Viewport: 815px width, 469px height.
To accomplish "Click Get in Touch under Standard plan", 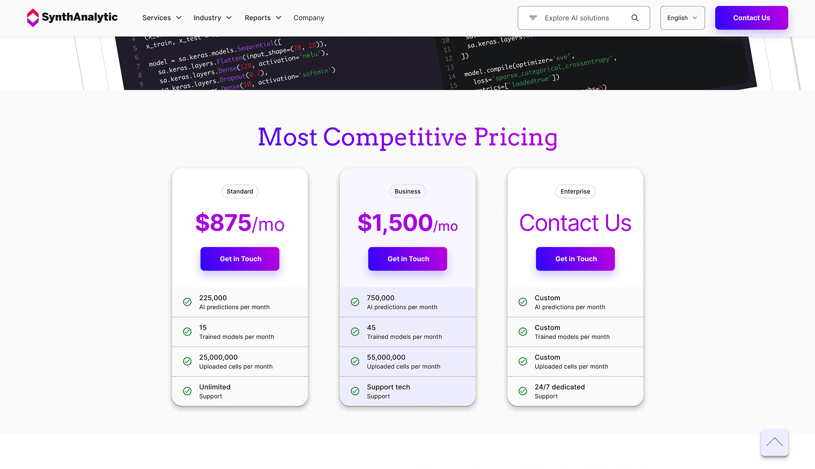I will pyautogui.click(x=240, y=259).
